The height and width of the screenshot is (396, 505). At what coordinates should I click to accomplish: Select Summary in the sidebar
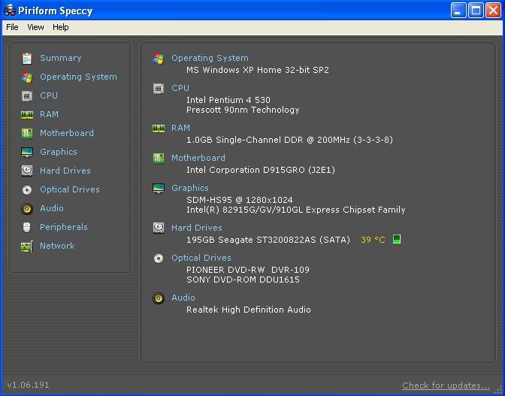coord(61,59)
